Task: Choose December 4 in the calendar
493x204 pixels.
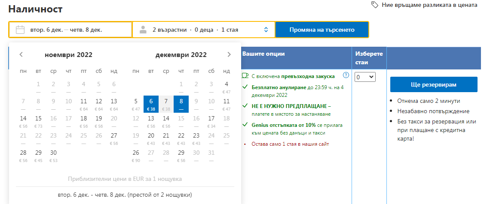Action: 227,87
